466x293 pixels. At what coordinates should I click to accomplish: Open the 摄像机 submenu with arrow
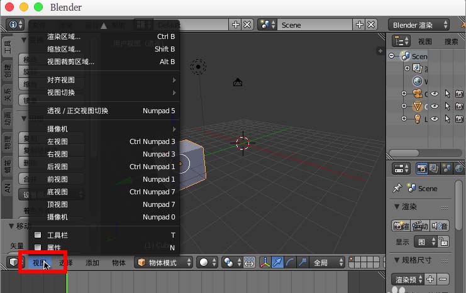tap(104, 129)
